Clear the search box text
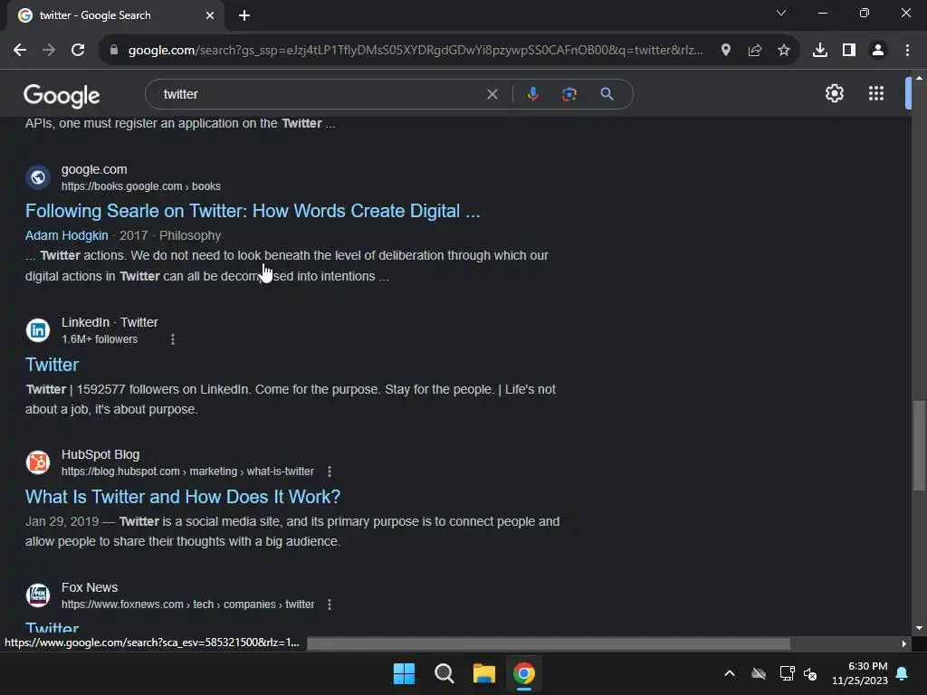927x695 pixels. point(492,94)
